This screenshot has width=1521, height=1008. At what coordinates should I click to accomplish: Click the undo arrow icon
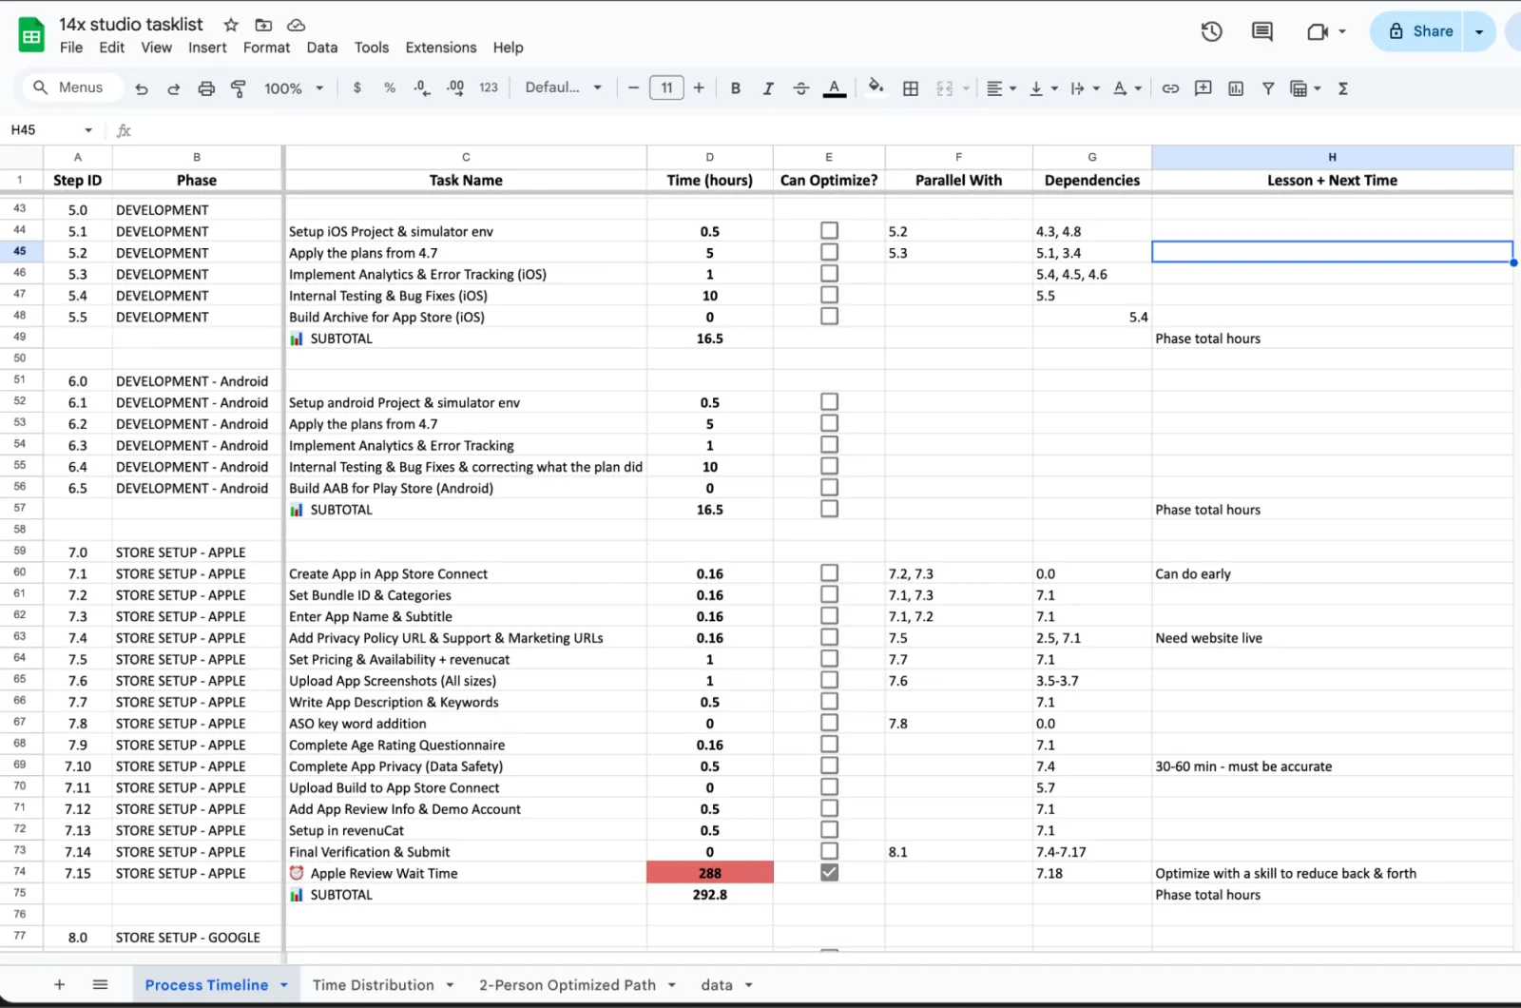point(142,88)
